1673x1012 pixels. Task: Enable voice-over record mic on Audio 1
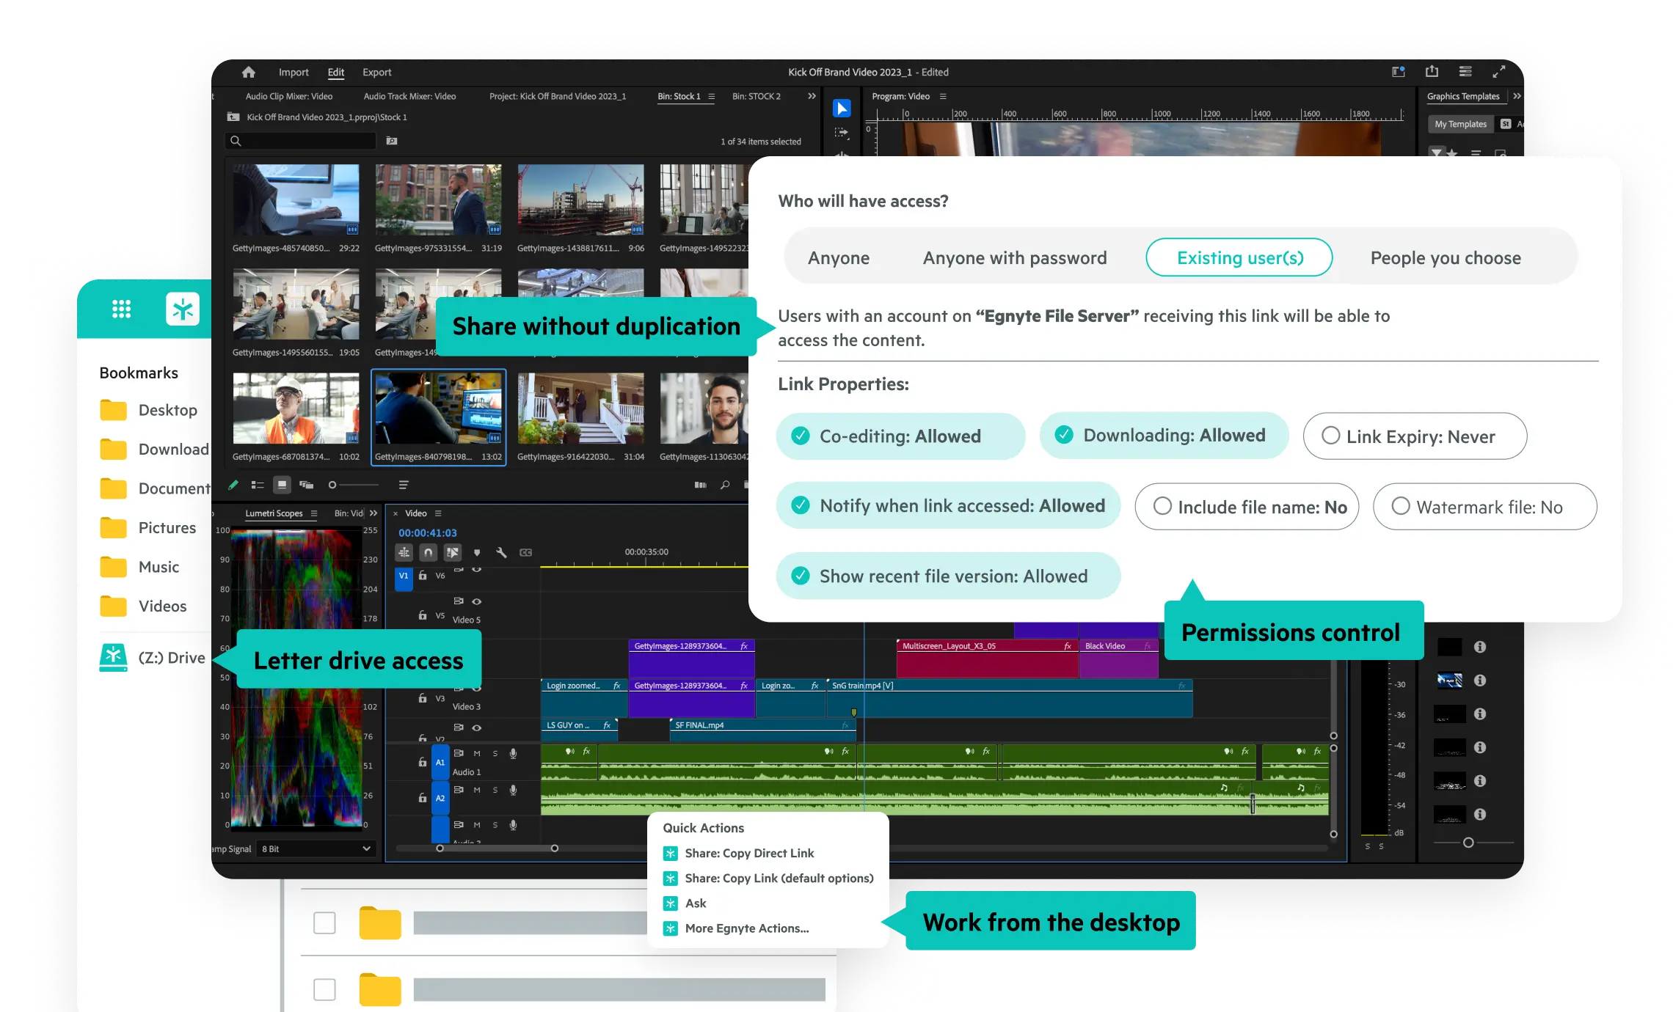(x=513, y=753)
